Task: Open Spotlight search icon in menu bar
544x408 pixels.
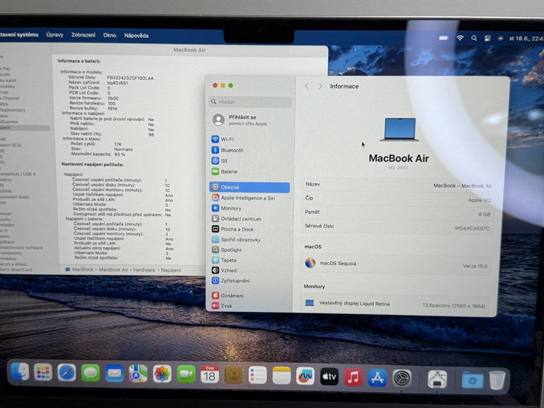Action: pos(474,38)
